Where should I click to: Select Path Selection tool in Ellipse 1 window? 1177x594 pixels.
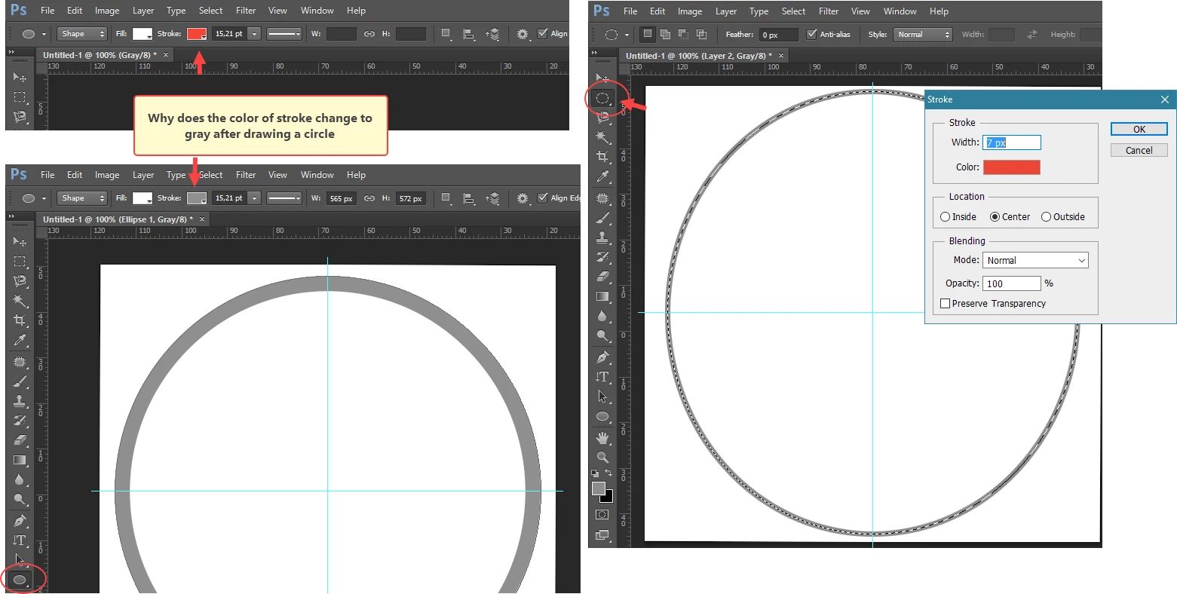[x=20, y=559]
